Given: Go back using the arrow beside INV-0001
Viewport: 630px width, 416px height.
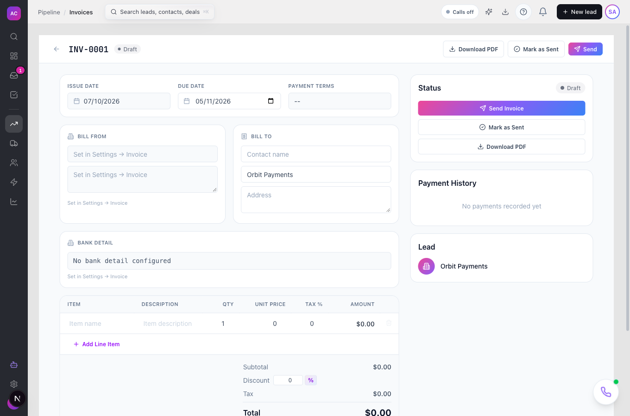Looking at the screenshot, I should coord(57,49).
